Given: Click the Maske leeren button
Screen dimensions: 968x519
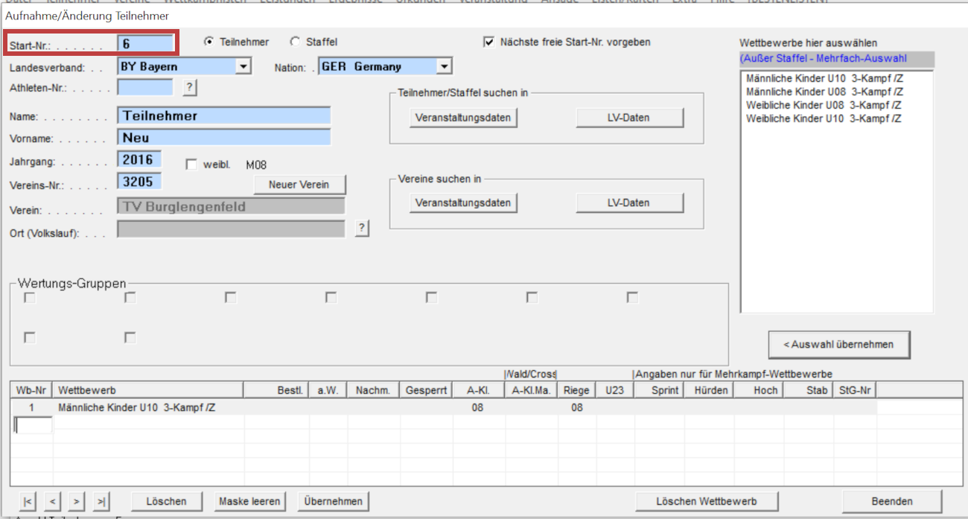Looking at the screenshot, I should [249, 501].
